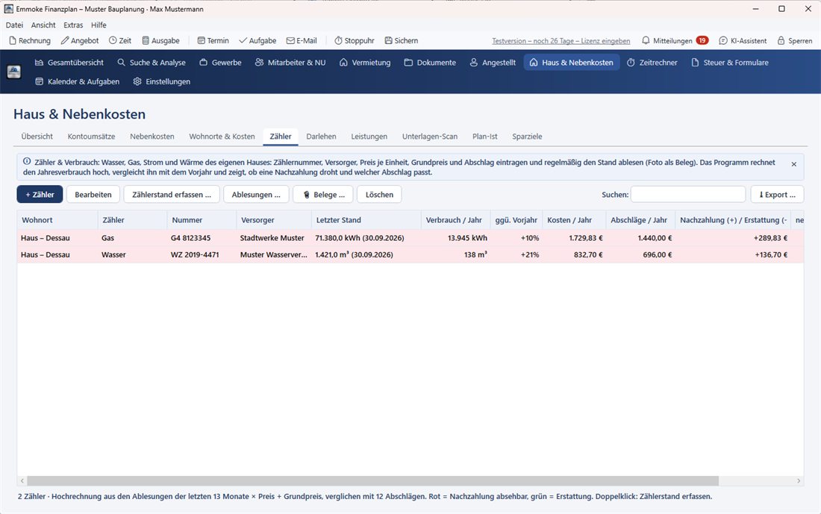The width and height of the screenshot is (821, 514).
Task: Compose an E-Mail from the toolbar
Action: point(302,40)
